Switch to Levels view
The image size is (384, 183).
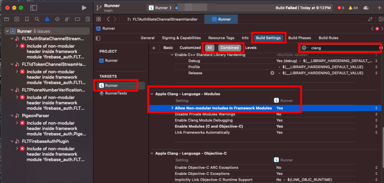(251, 48)
